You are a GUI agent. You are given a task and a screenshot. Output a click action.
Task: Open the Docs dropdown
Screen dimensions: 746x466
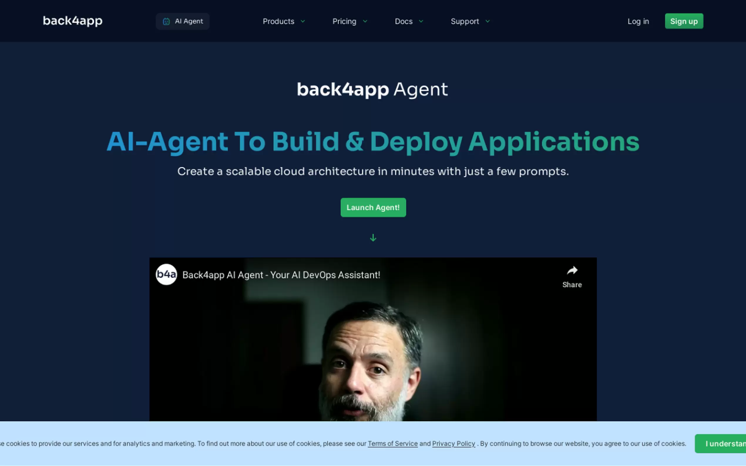(421, 21)
